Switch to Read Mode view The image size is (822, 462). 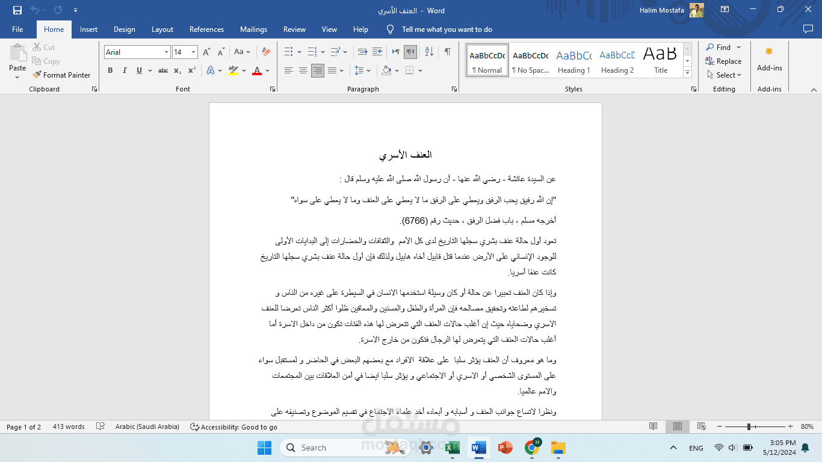[654, 427]
